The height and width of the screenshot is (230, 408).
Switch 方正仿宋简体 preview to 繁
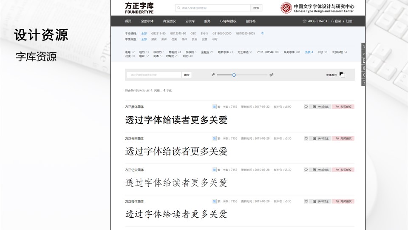[219, 170]
